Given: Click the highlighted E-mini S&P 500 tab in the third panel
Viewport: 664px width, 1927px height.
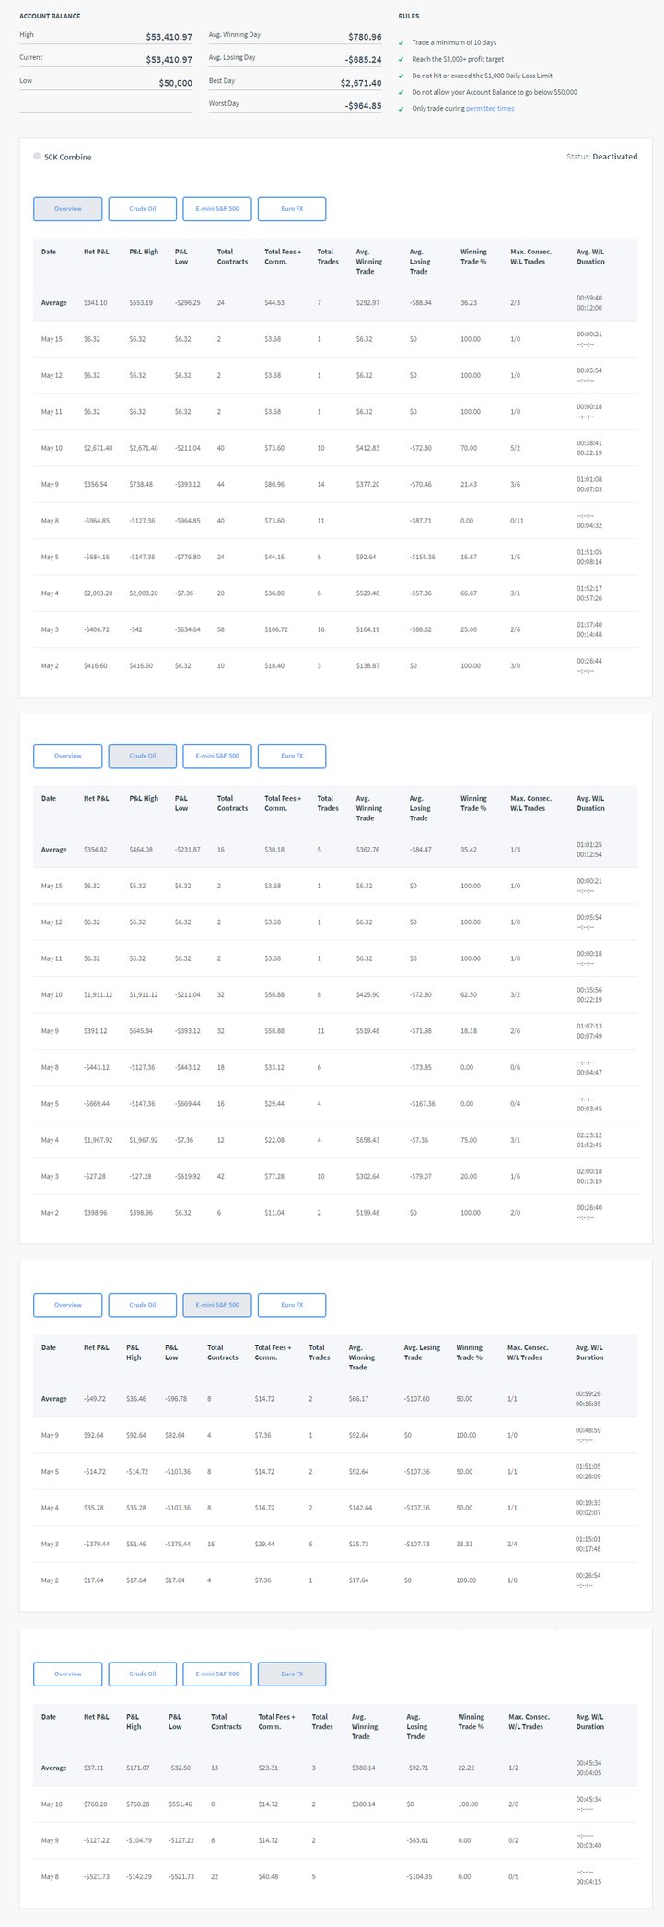Looking at the screenshot, I should click(216, 1305).
